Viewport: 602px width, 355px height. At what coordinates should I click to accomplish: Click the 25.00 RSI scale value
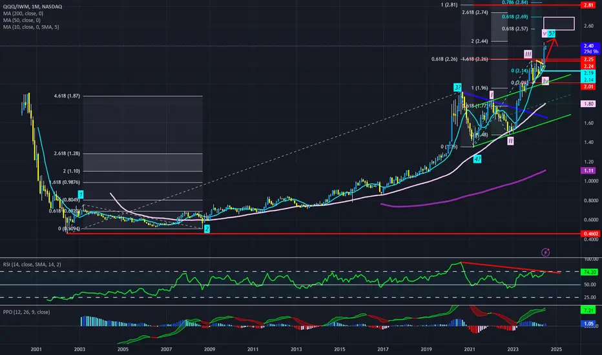coord(590,298)
